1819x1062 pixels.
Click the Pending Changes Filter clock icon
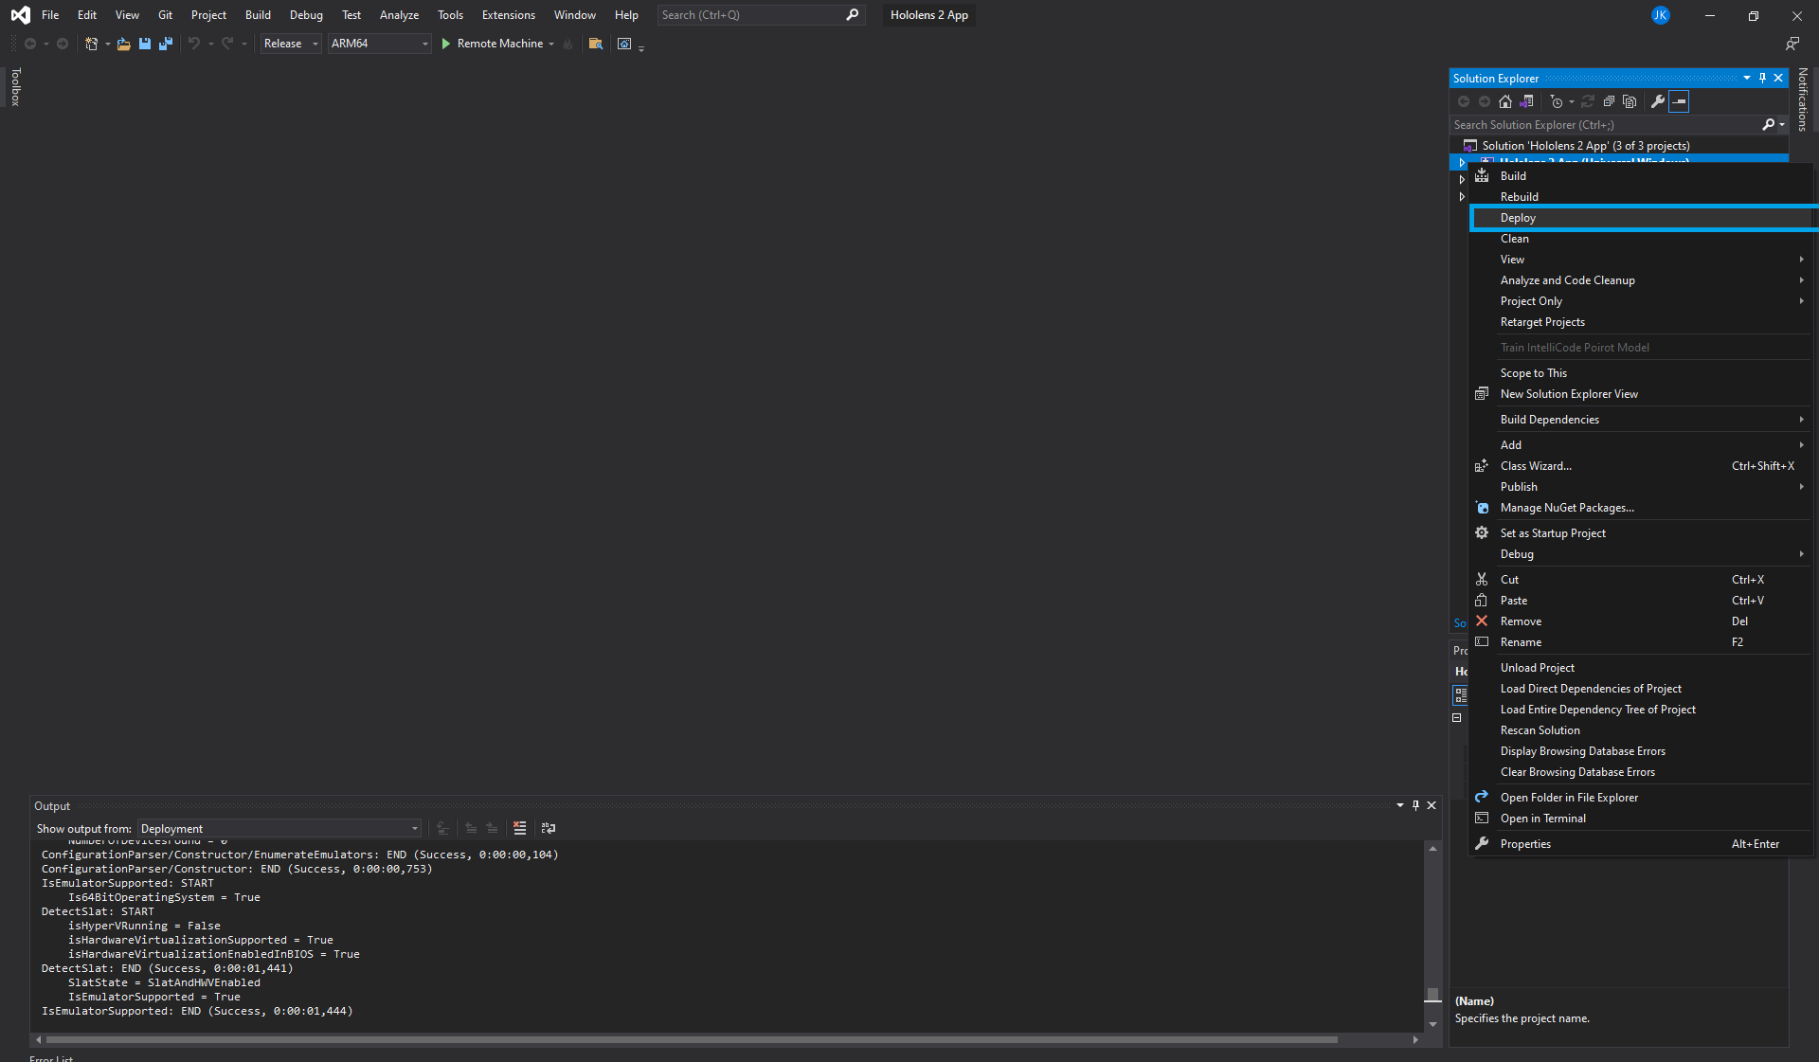click(1556, 101)
